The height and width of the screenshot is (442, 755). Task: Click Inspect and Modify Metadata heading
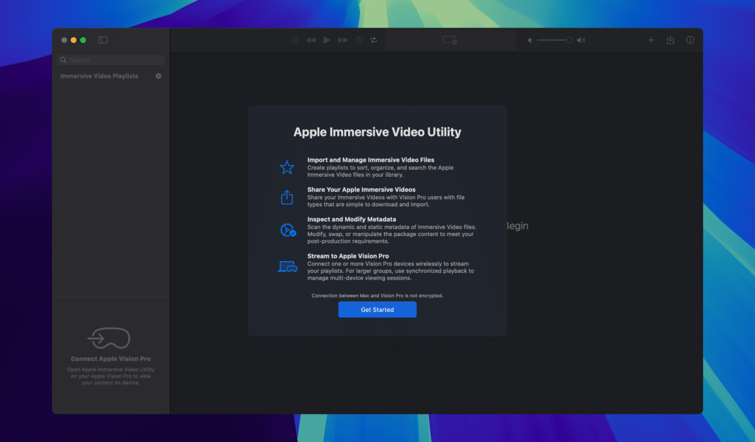(351, 219)
